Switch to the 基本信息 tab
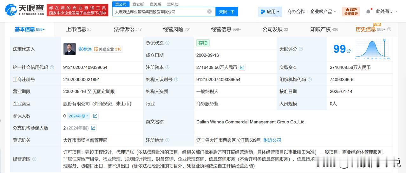406x173 pixels. [29, 29]
